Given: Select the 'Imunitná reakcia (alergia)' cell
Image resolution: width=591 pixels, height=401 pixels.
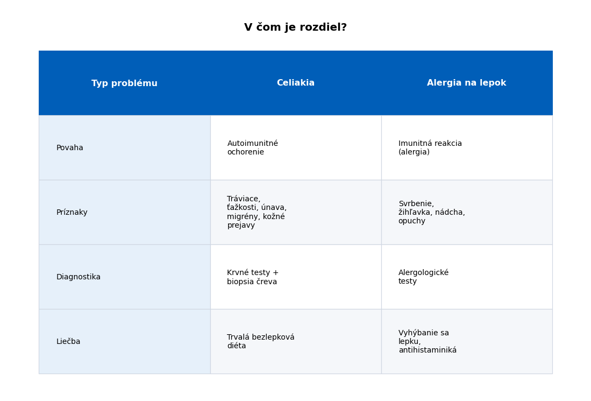Looking at the screenshot, I should 466,148.
